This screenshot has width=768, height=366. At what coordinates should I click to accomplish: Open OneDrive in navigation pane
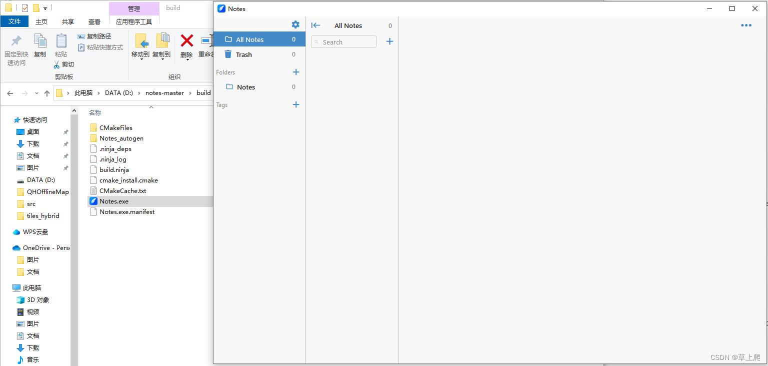tap(41, 248)
